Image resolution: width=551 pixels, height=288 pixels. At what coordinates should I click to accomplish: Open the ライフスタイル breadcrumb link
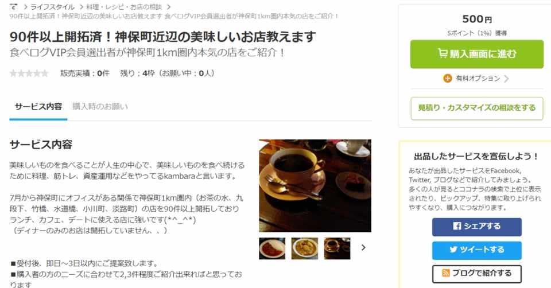coord(52,7)
